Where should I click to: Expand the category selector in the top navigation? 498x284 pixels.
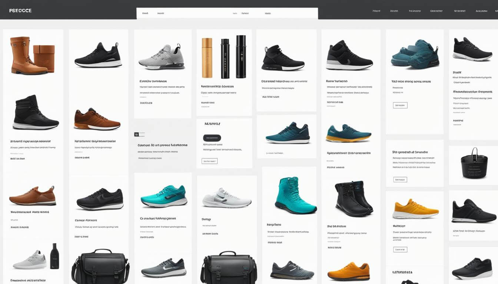[245, 13]
